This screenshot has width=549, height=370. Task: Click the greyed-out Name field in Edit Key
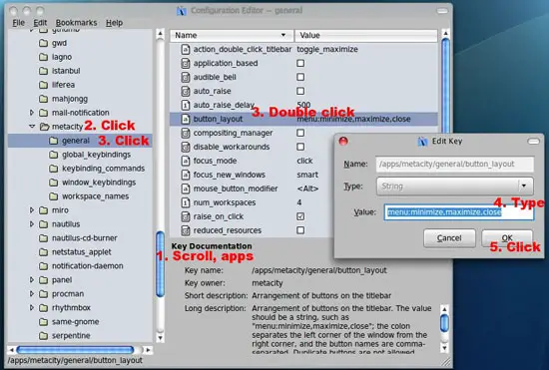point(455,164)
